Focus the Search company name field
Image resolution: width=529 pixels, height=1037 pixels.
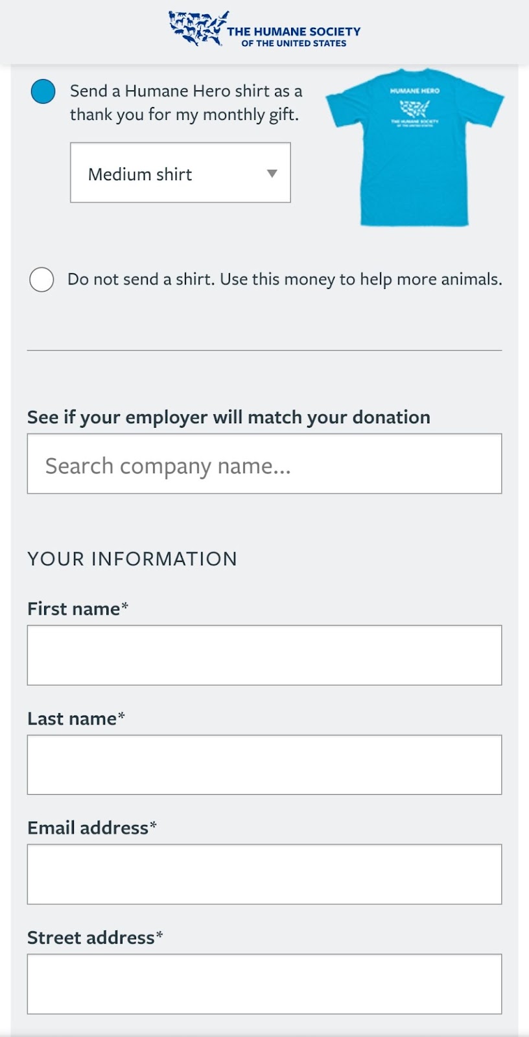(x=264, y=463)
